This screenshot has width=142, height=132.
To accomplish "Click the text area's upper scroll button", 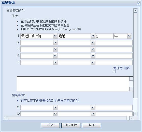I will (x=131, y=79).
